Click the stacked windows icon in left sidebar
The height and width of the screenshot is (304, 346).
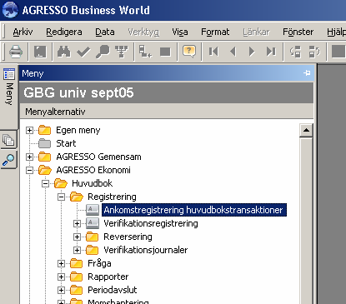[x=8, y=140]
